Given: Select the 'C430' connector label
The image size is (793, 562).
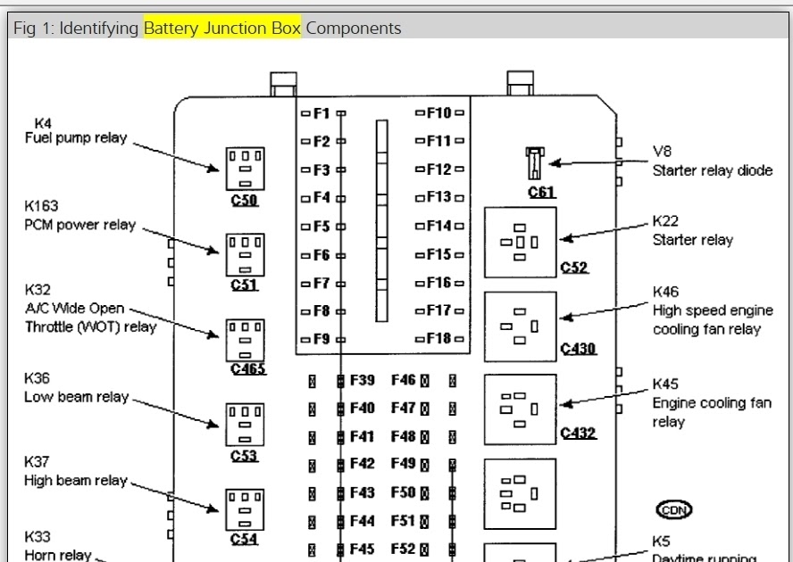Looking at the screenshot, I should point(579,349).
